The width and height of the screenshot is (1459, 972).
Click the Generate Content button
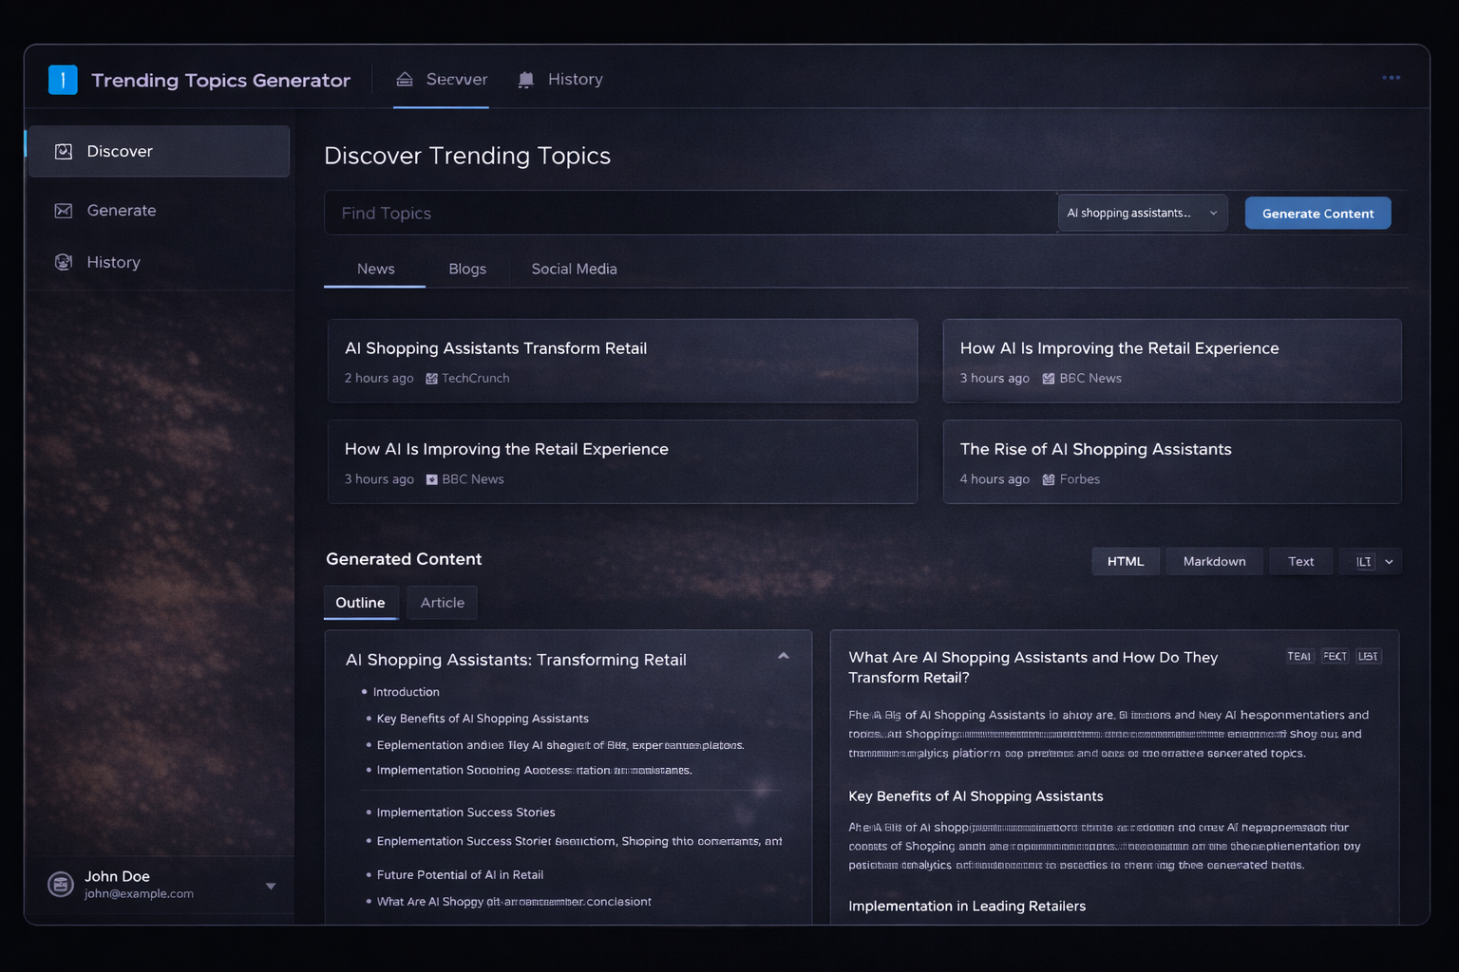(1317, 214)
